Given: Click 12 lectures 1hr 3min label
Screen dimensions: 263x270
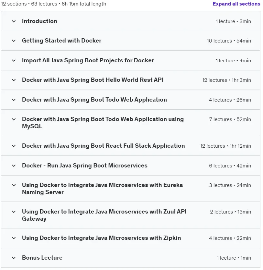Looking at the screenshot, I should (x=226, y=80).
